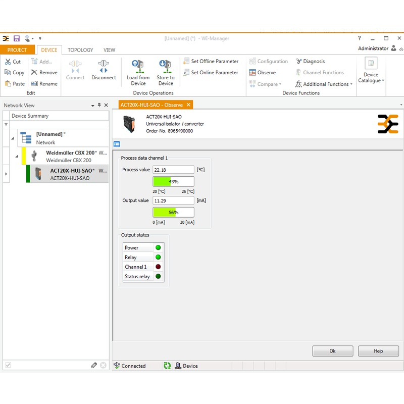Click the Ok button
The height and width of the screenshot is (404, 404).
point(333,351)
